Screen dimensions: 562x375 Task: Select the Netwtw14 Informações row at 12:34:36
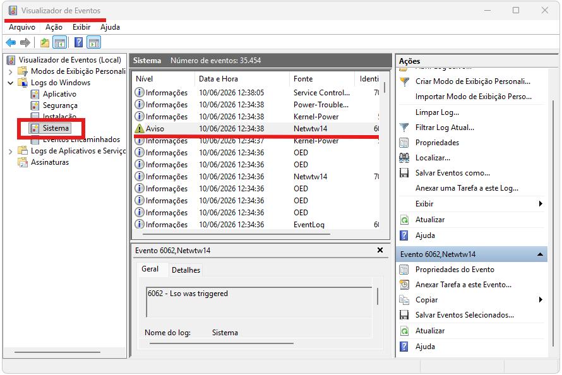coord(256,177)
